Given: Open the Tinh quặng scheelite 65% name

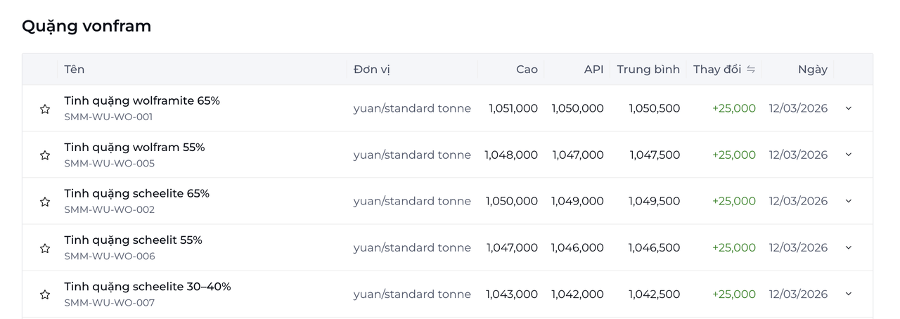Looking at the screenshot, I should coord(136,193).
